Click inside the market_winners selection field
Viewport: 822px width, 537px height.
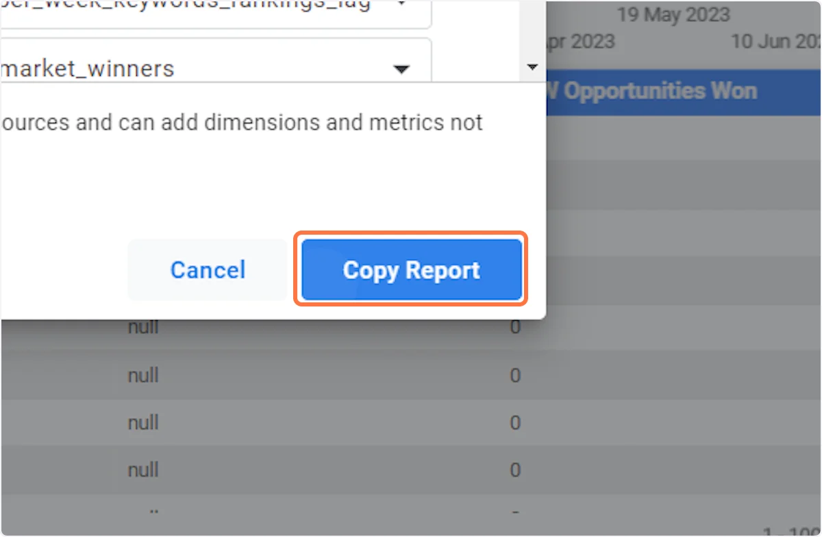click(206, 68)
